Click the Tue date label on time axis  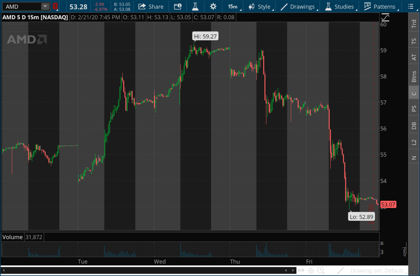pyautogui.click(x=83, y=261)
